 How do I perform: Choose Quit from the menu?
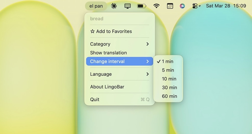click(119, 99)
